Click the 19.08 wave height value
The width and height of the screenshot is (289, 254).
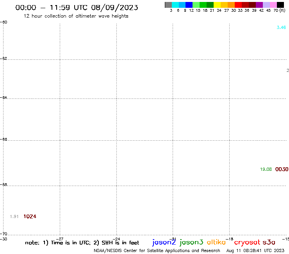click(x=266, y=169)
